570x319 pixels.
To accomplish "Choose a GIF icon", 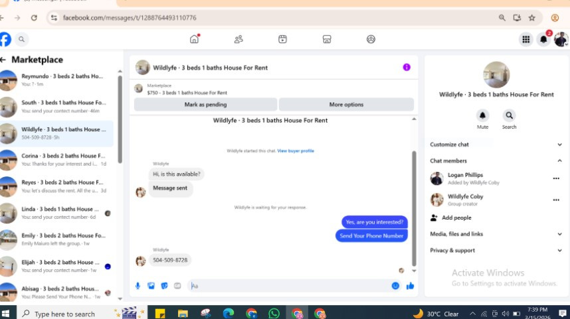I will click(x=177, y=286).
